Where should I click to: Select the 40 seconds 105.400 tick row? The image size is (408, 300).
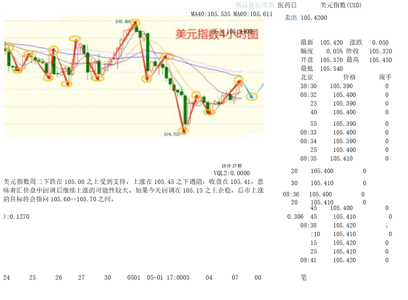pyautogui.click(x=349, y=112)
